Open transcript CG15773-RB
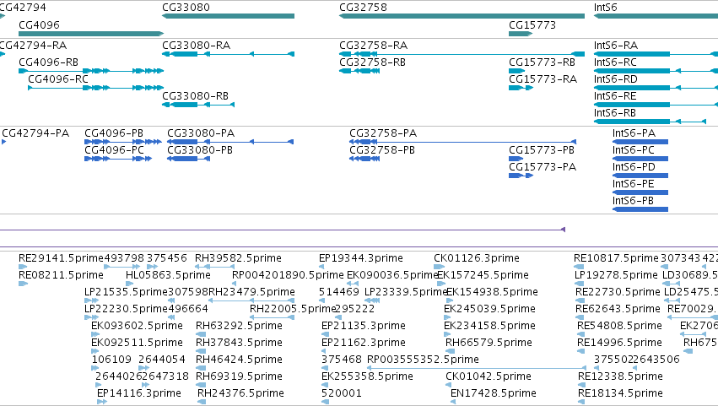The image size is (718, 406). coord(542,62)
